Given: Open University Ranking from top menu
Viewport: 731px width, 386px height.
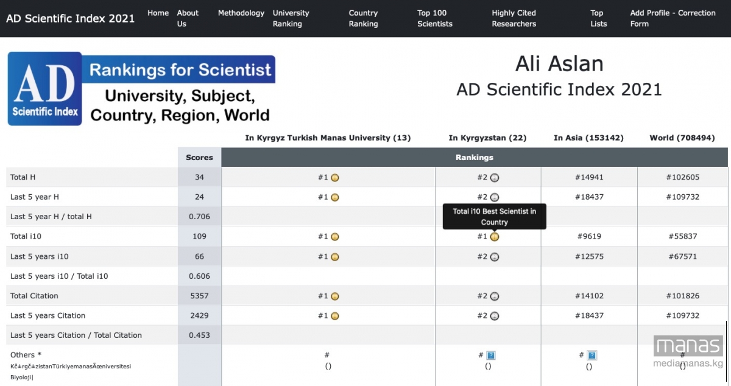Looking at the screenshot, I should pos(291,18).
